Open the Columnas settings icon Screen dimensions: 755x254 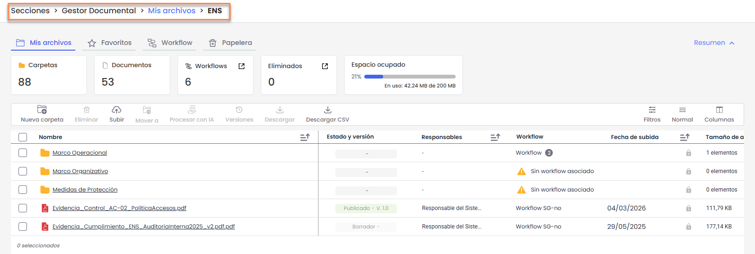pos(719,110)
